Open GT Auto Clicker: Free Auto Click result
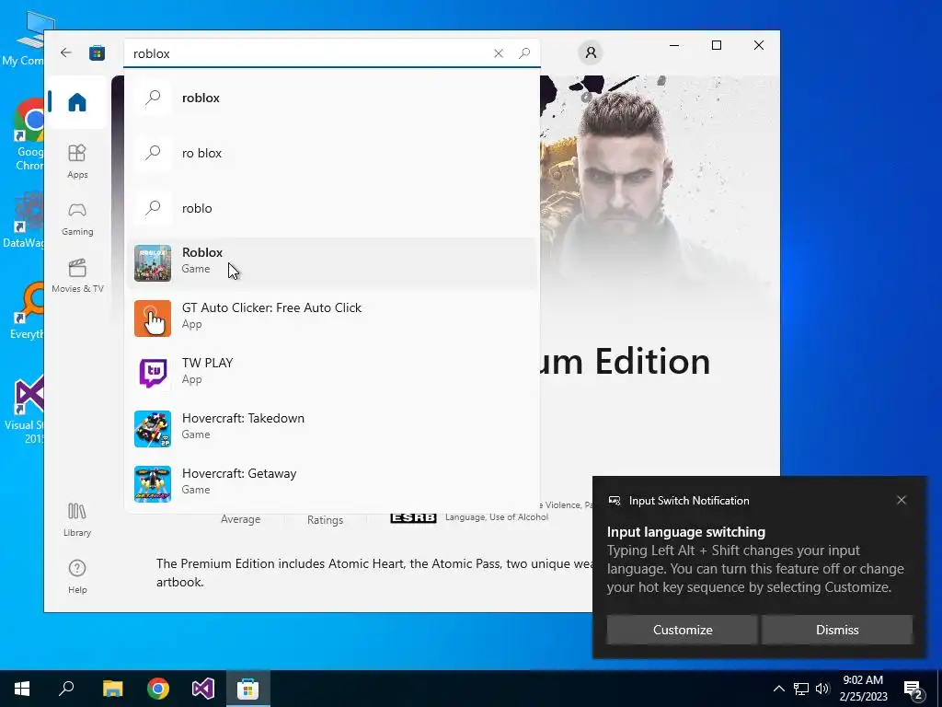 331,319
